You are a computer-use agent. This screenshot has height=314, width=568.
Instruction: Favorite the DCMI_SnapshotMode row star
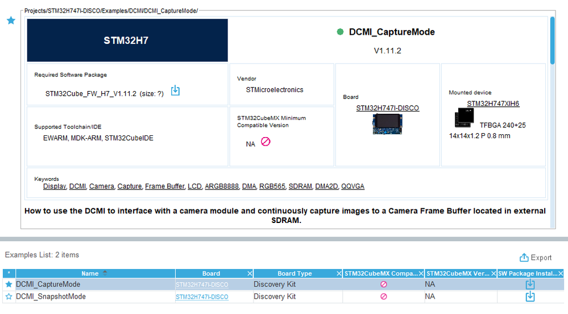(9, 296)
